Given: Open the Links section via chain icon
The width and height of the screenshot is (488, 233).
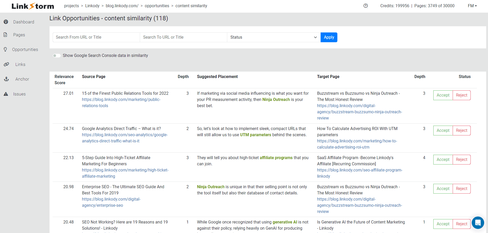Looking at the screenshot, I should pos(6,64).
